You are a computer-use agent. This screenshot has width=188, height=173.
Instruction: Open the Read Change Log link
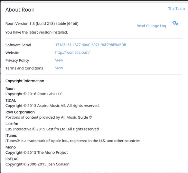pos(151,26)
